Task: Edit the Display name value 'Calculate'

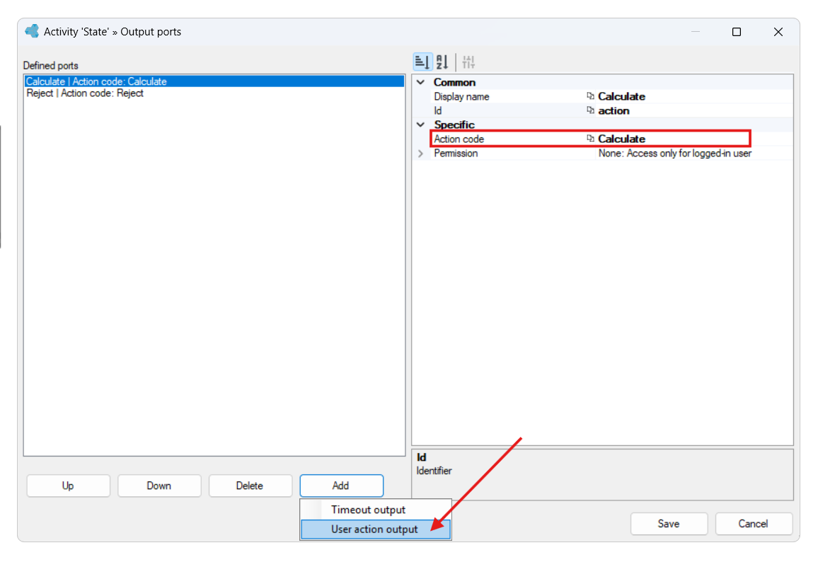Action: point(621,96)
